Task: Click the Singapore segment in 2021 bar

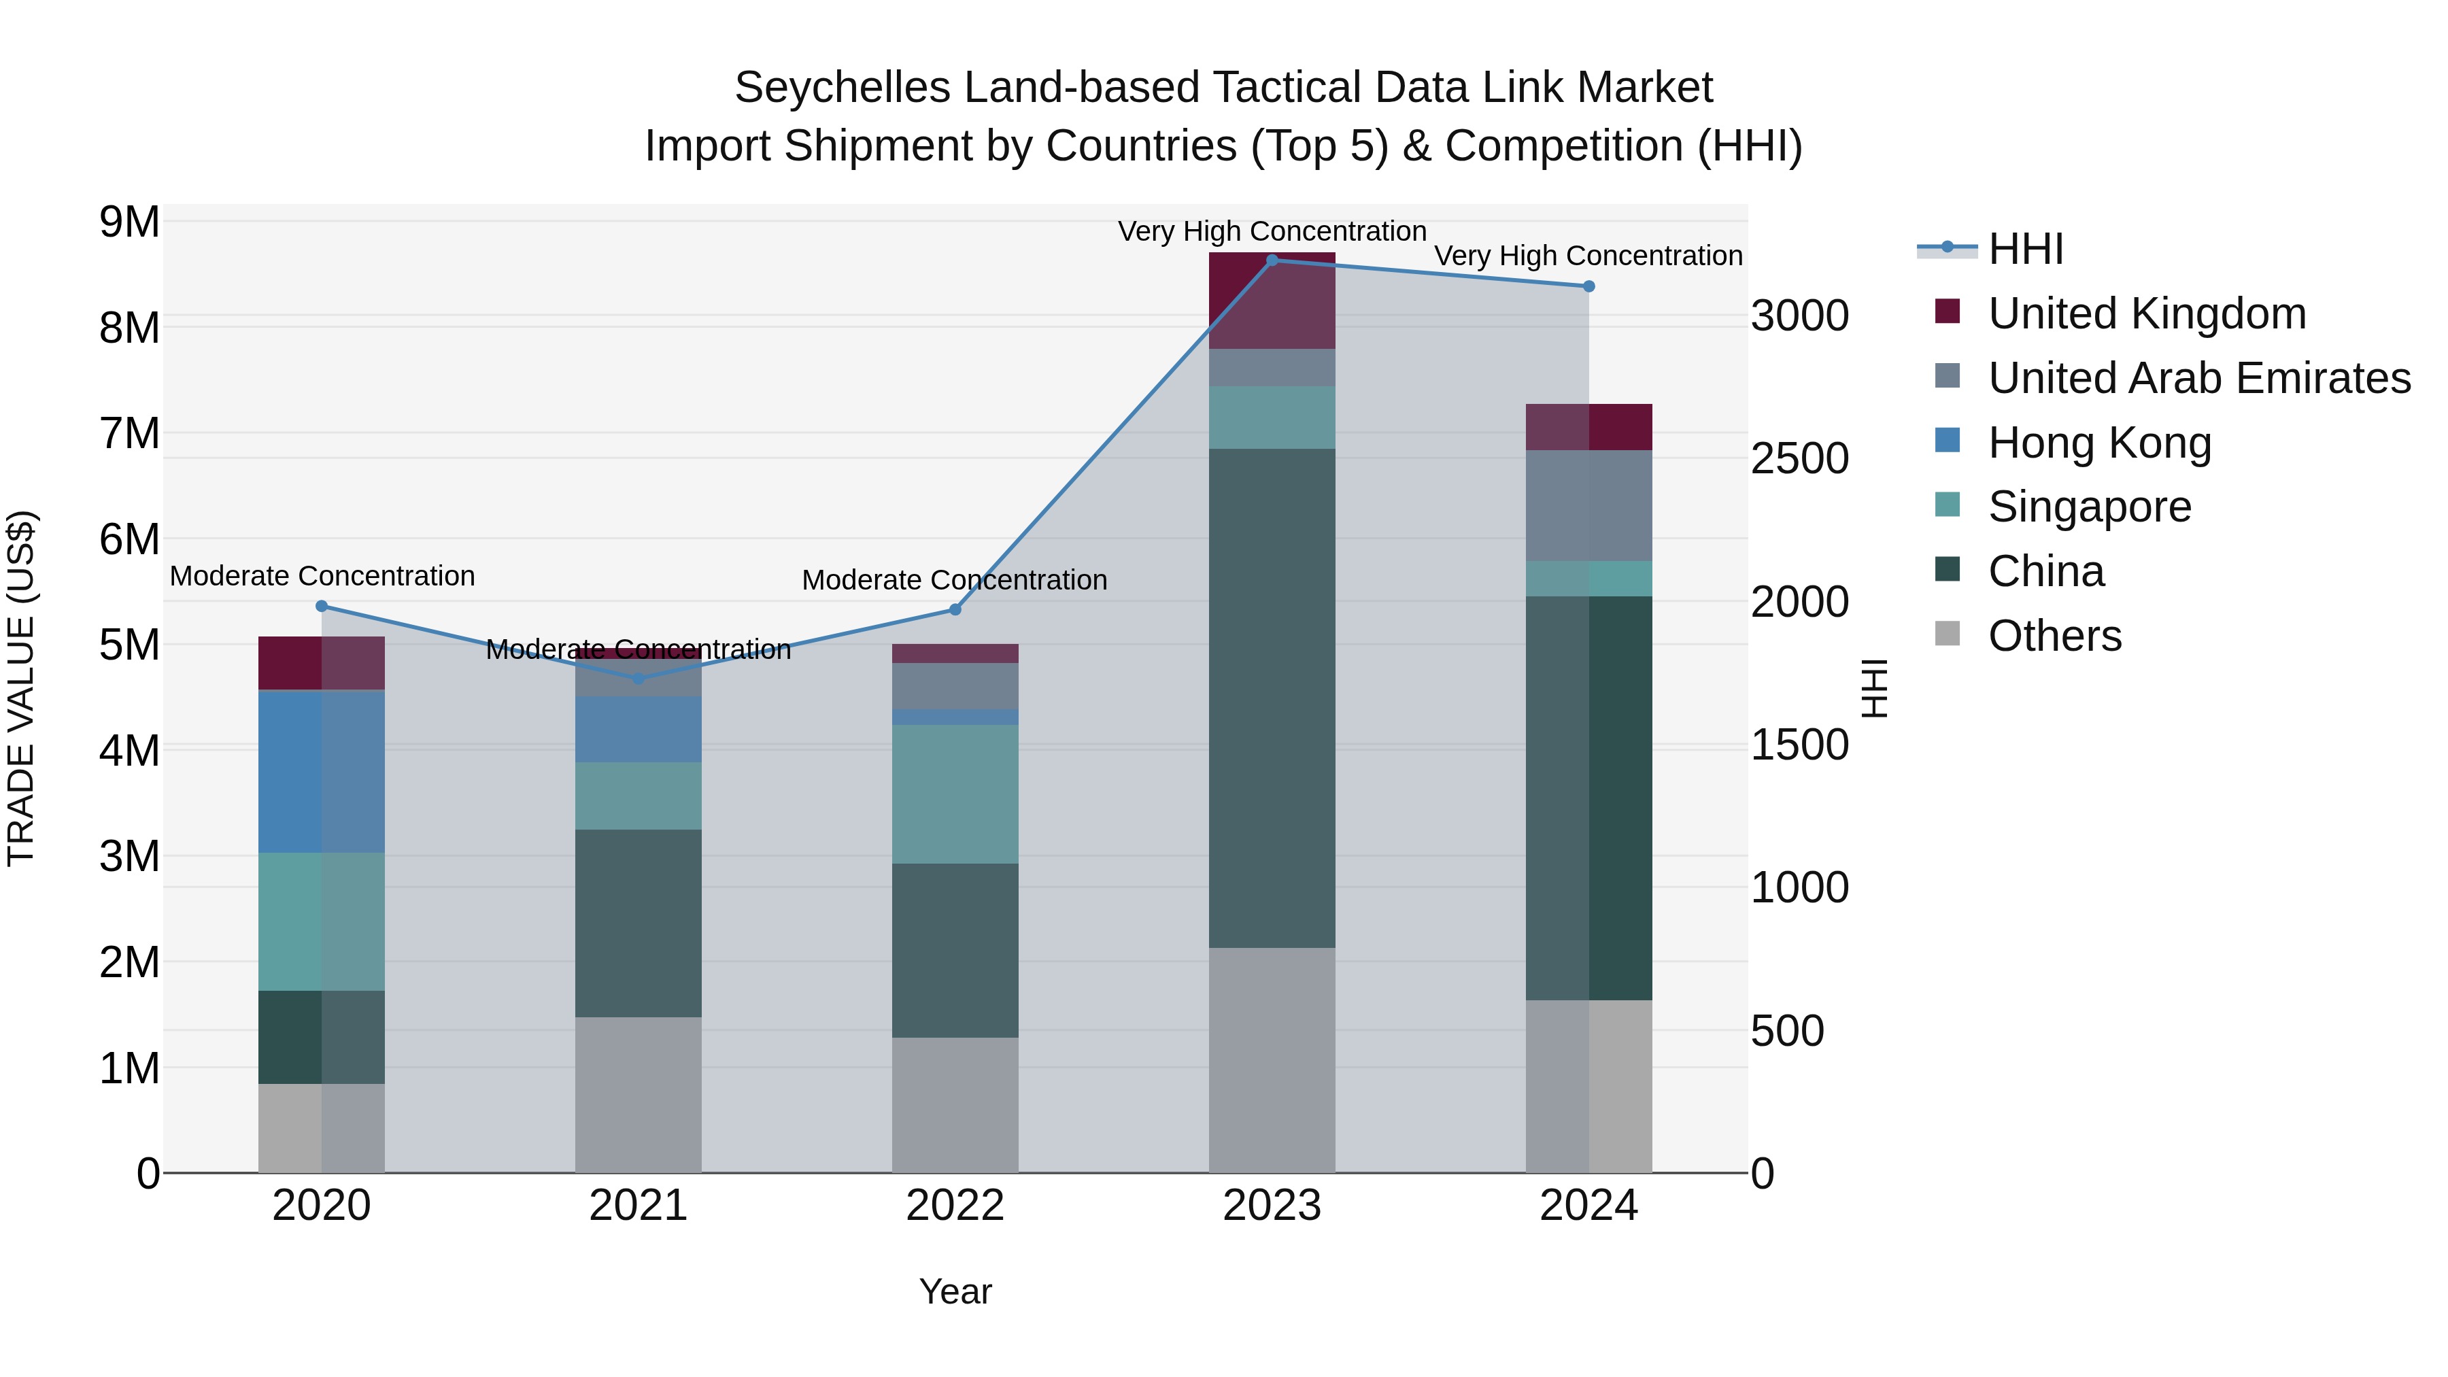Action: pyautogui.click(x=639, y=796)
